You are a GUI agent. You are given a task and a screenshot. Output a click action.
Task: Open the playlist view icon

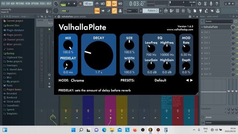coord(166,11)
